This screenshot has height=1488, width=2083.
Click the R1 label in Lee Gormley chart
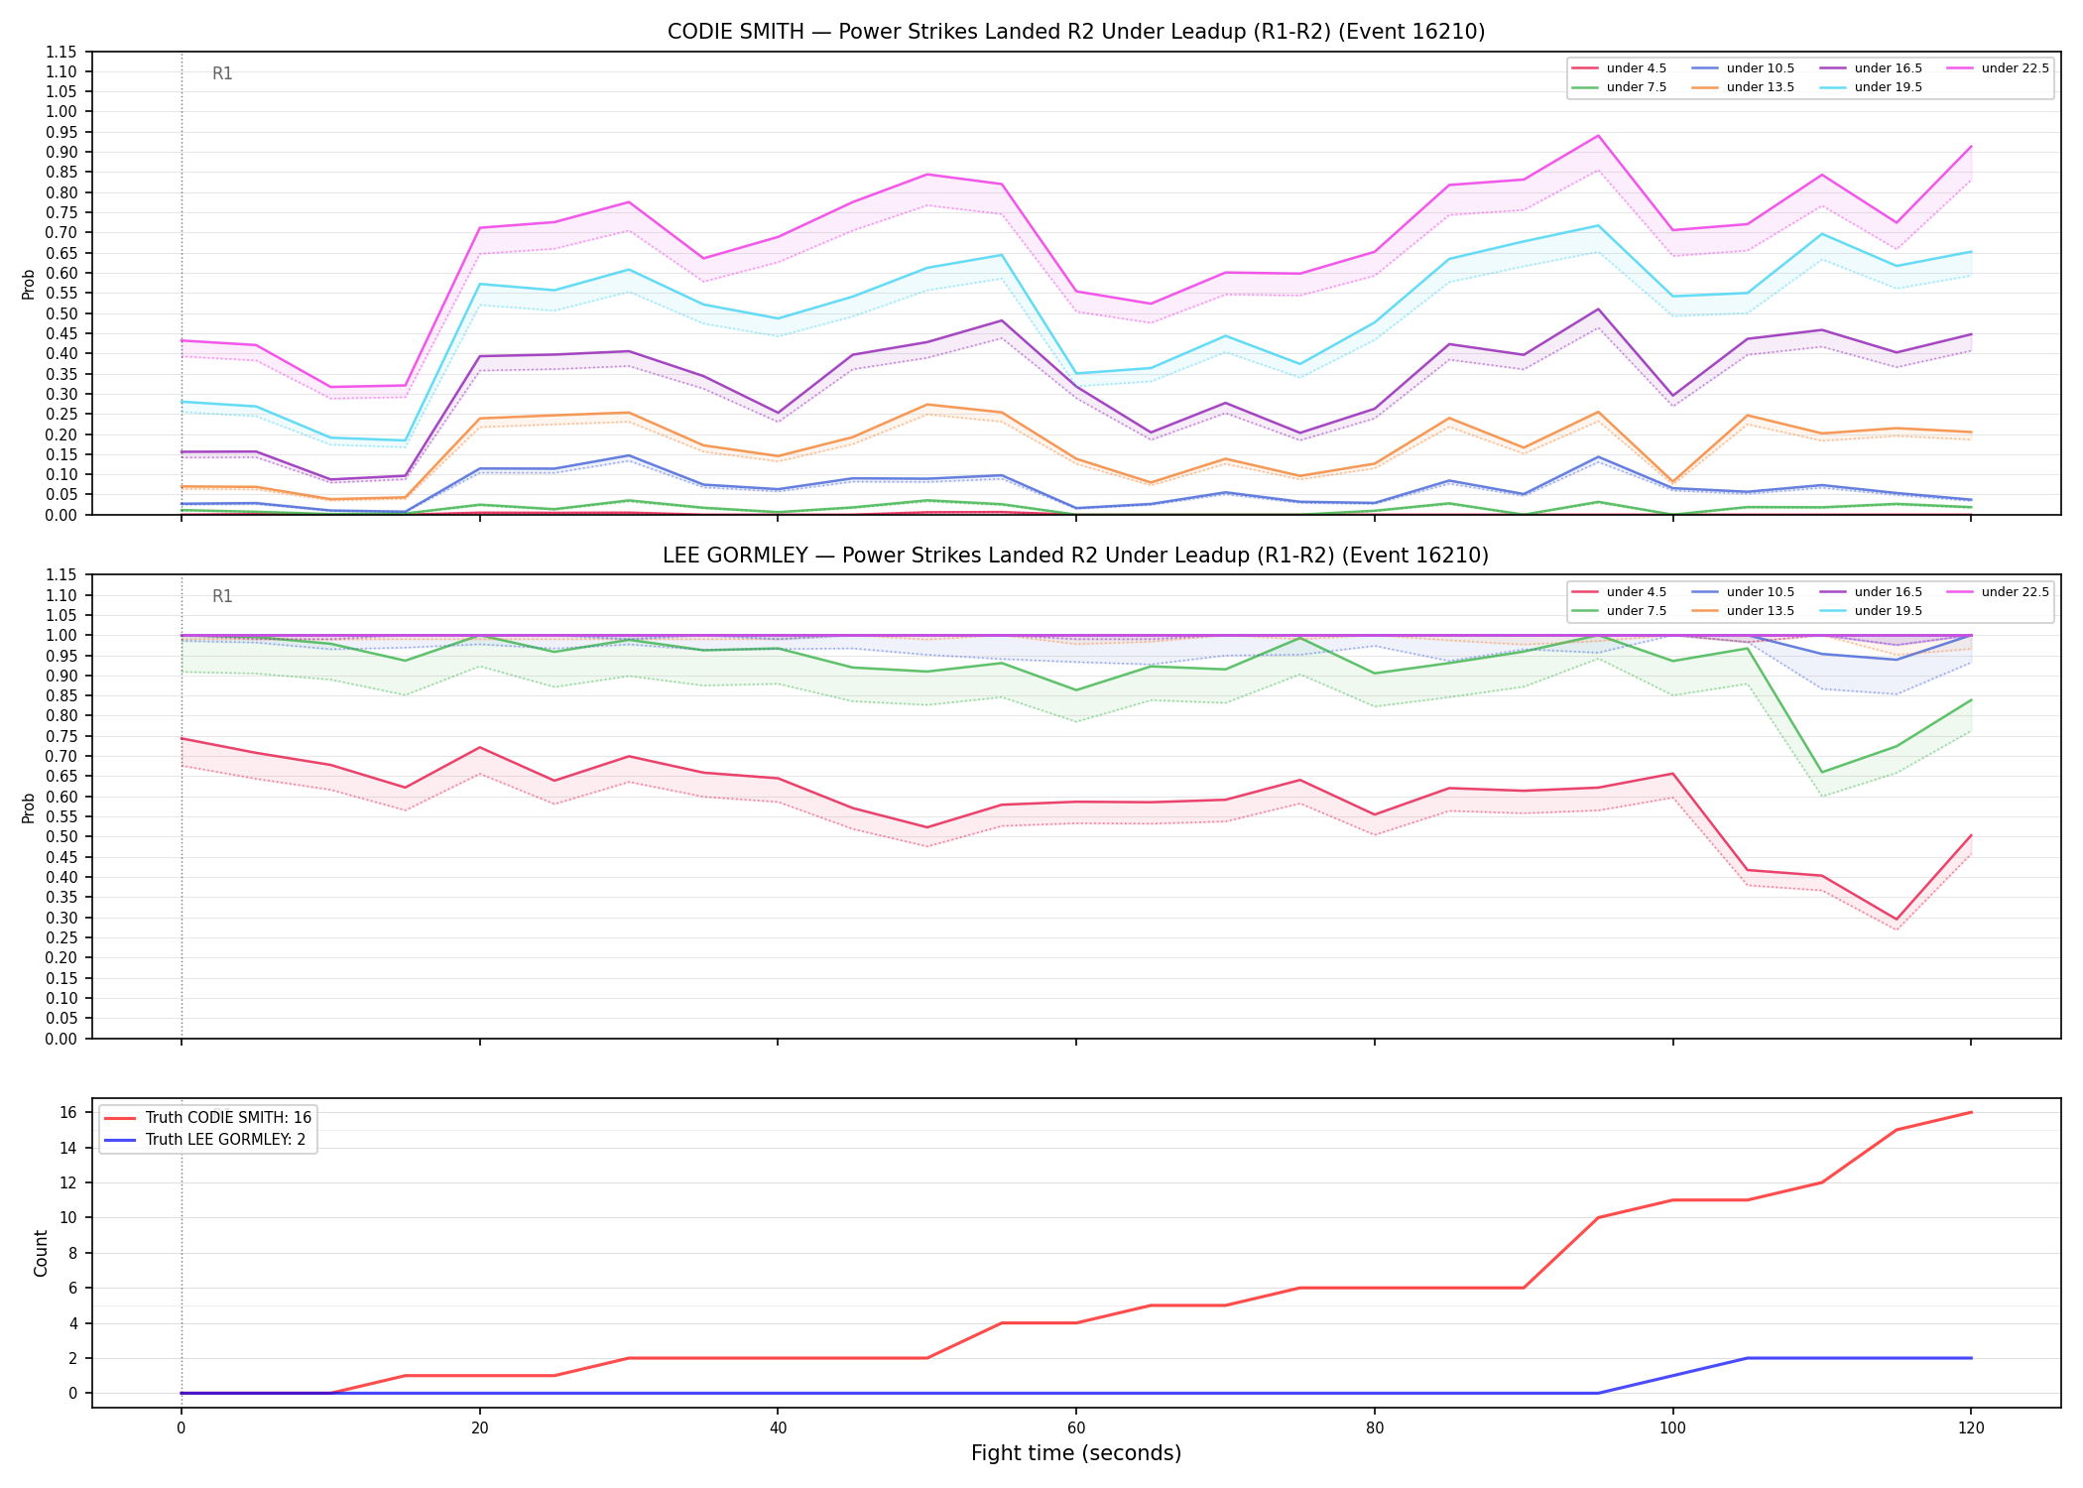222,596
